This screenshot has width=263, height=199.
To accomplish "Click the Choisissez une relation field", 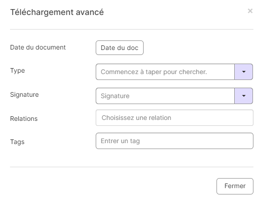I will (175, 118).
